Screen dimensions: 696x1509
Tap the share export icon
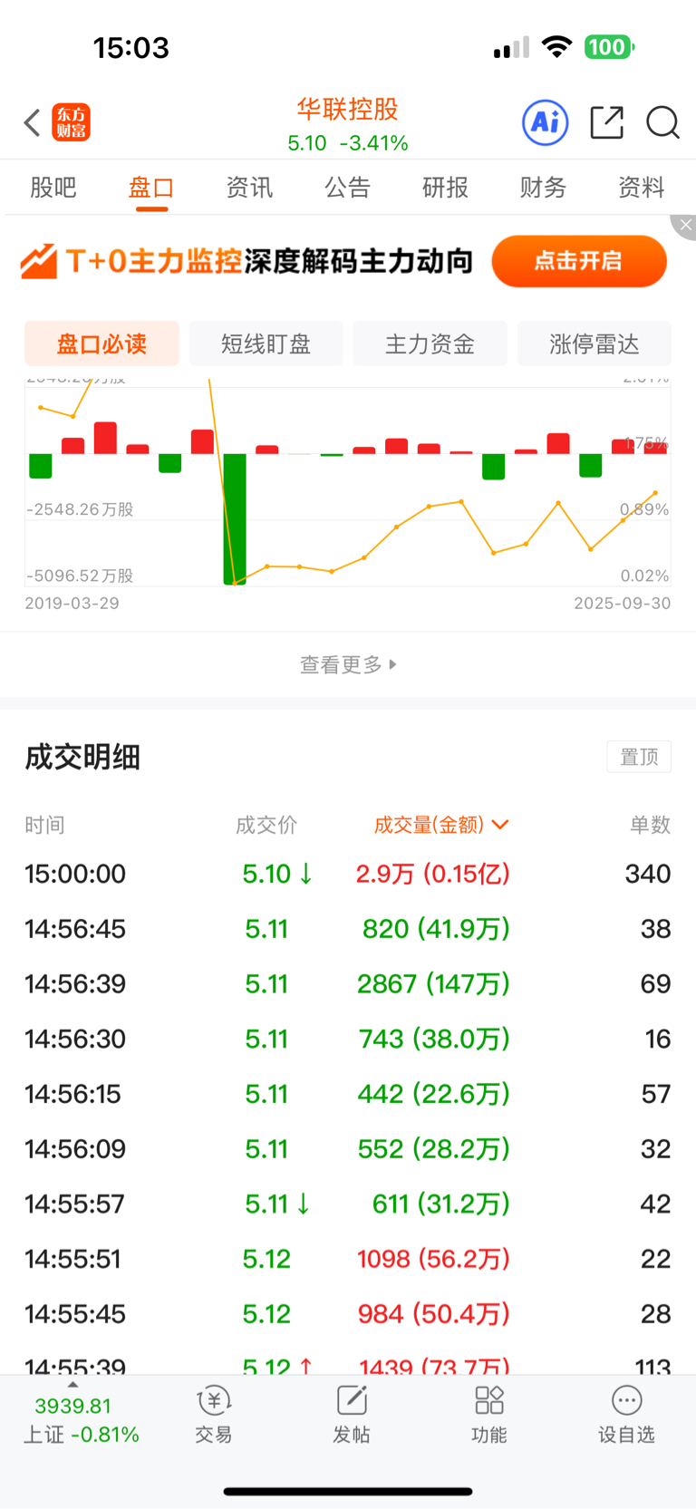click(606, 122)
